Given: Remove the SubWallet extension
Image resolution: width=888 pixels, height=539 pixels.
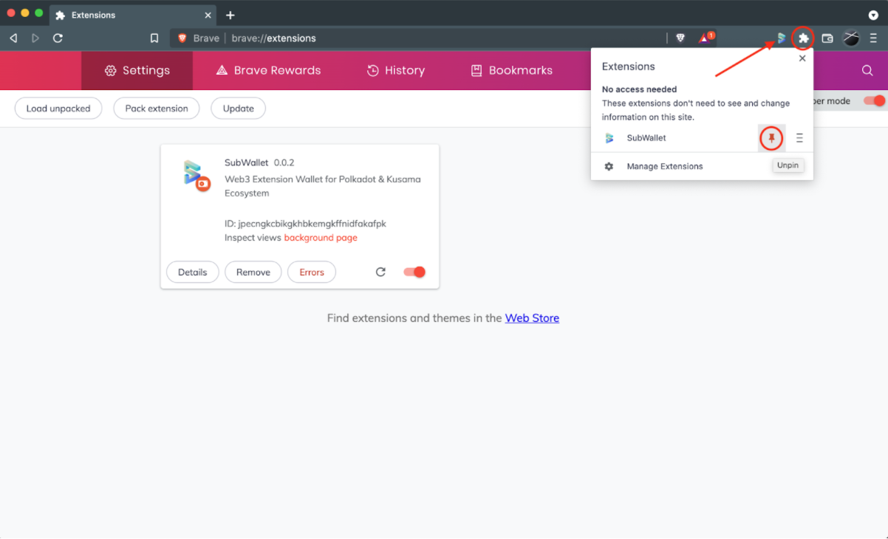Looking at the screenshot, I should [x=253, y=272].
